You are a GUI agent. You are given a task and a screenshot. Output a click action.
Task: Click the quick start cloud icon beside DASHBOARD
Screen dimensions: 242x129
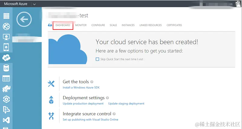click(x=50, y=25)
